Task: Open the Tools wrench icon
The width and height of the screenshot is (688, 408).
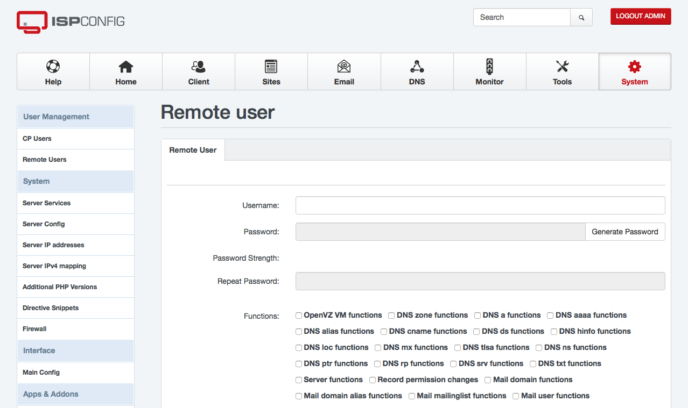Action: click(562, 67)
